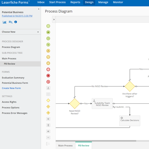
Task: Select the user task icon in palette
Action: [x=48, y=88]
